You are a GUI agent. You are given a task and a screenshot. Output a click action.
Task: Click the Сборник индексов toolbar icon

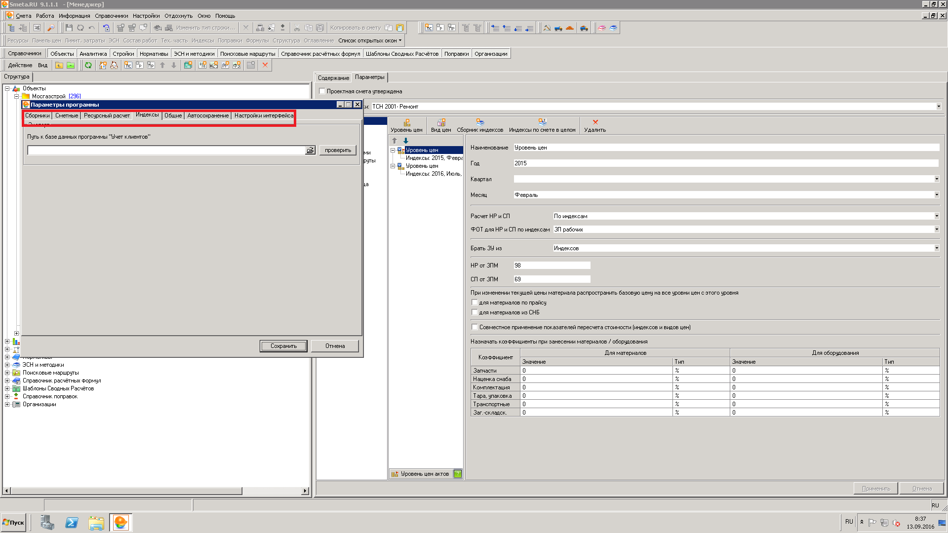coord(480,125)
